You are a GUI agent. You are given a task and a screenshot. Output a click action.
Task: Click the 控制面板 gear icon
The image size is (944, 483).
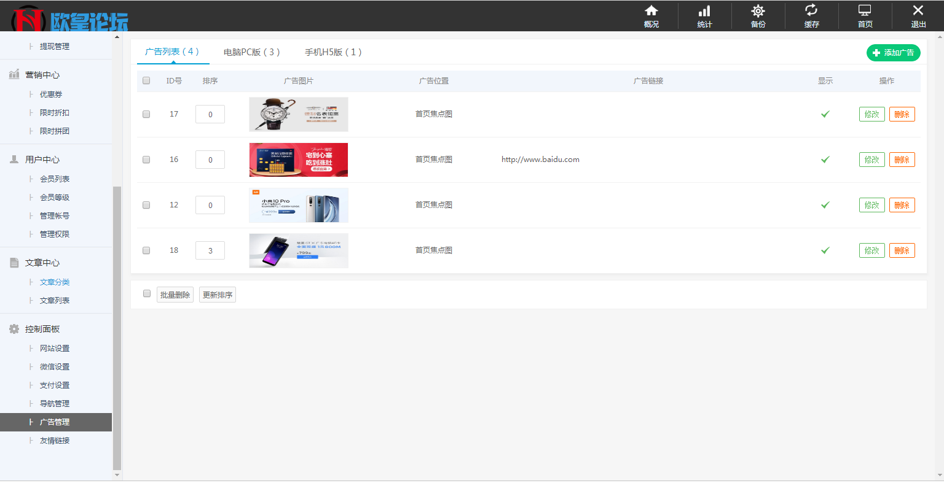14,328
